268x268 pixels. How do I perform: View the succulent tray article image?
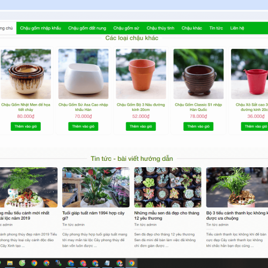(168, 187)
